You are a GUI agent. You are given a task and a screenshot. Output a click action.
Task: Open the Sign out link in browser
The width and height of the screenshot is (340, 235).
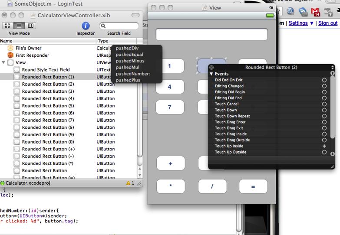tap(328, 23)
